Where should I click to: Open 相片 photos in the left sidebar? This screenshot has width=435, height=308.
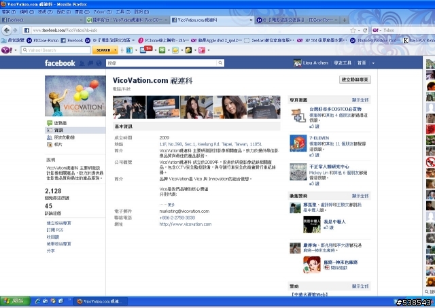58,145
